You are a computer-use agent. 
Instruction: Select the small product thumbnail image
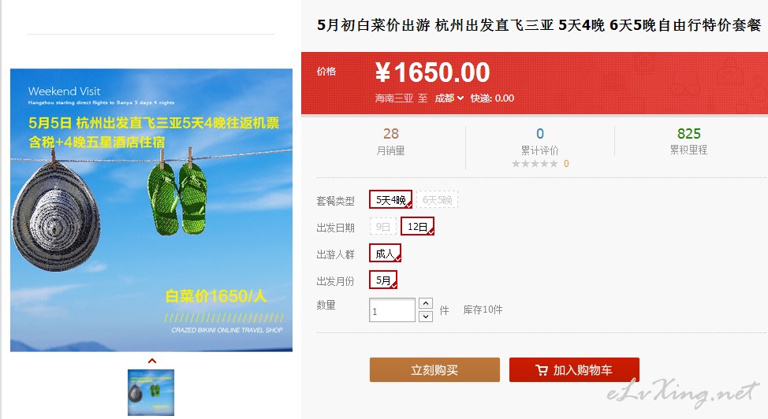coord(151,392)
